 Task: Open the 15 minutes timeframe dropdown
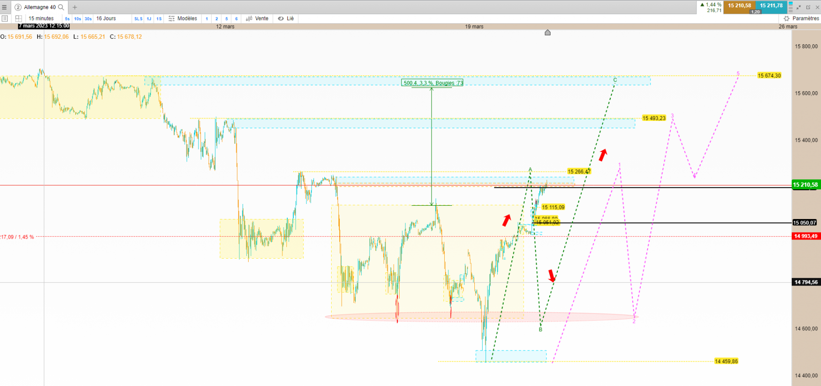41,19
